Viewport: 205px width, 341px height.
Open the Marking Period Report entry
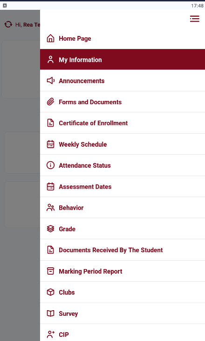123,271
